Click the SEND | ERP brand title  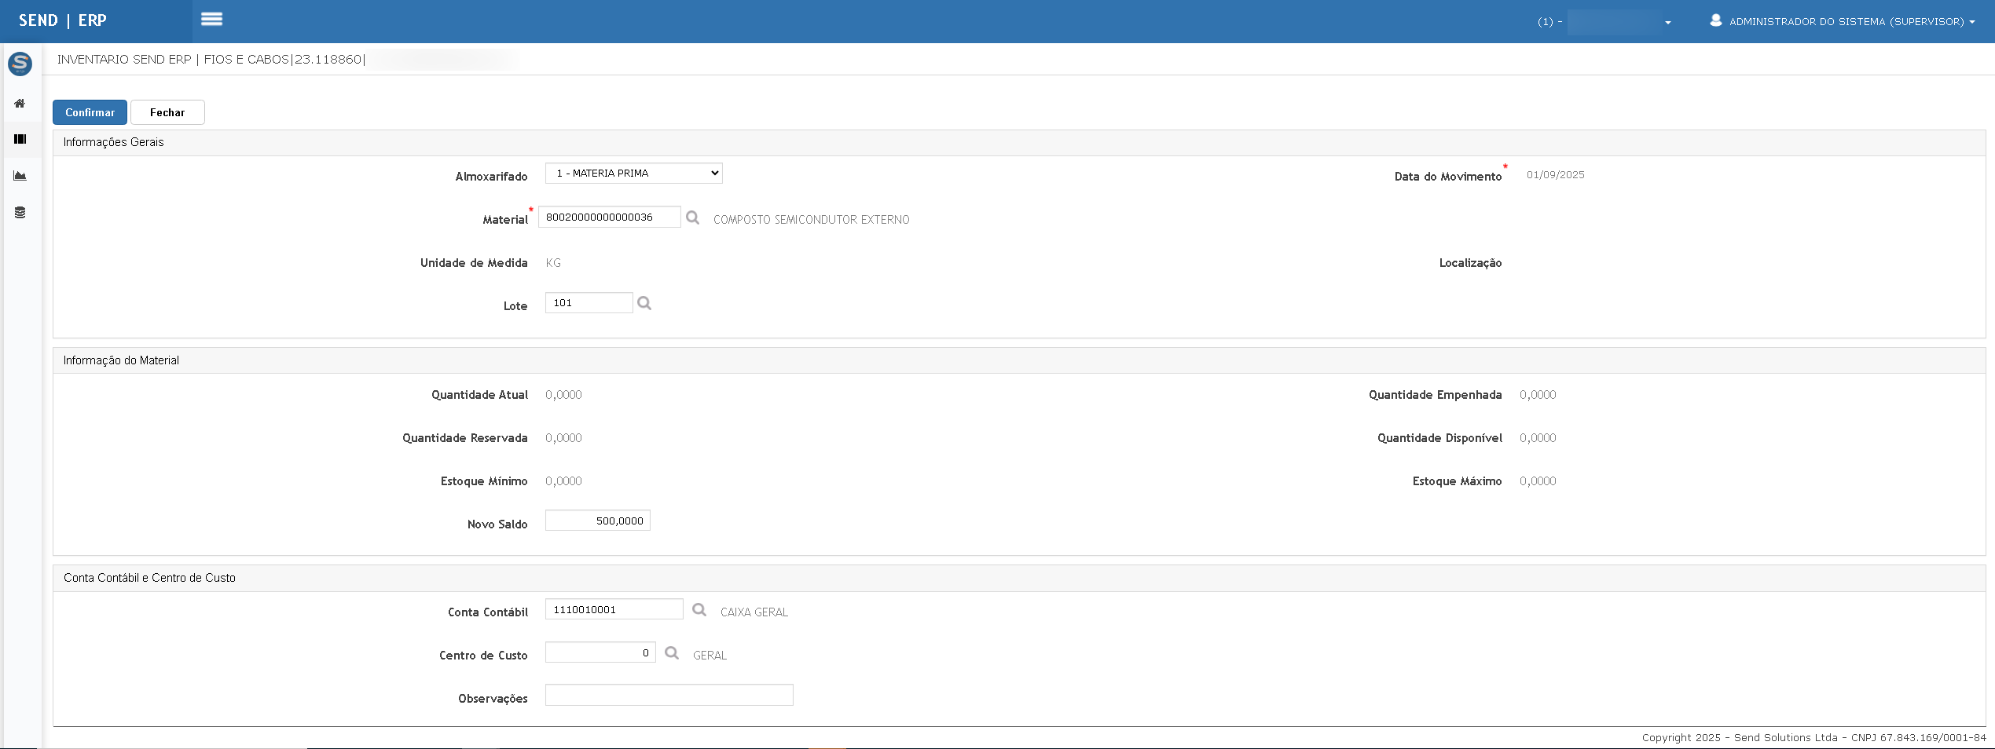pyautogui.click(x=63, y=20)
